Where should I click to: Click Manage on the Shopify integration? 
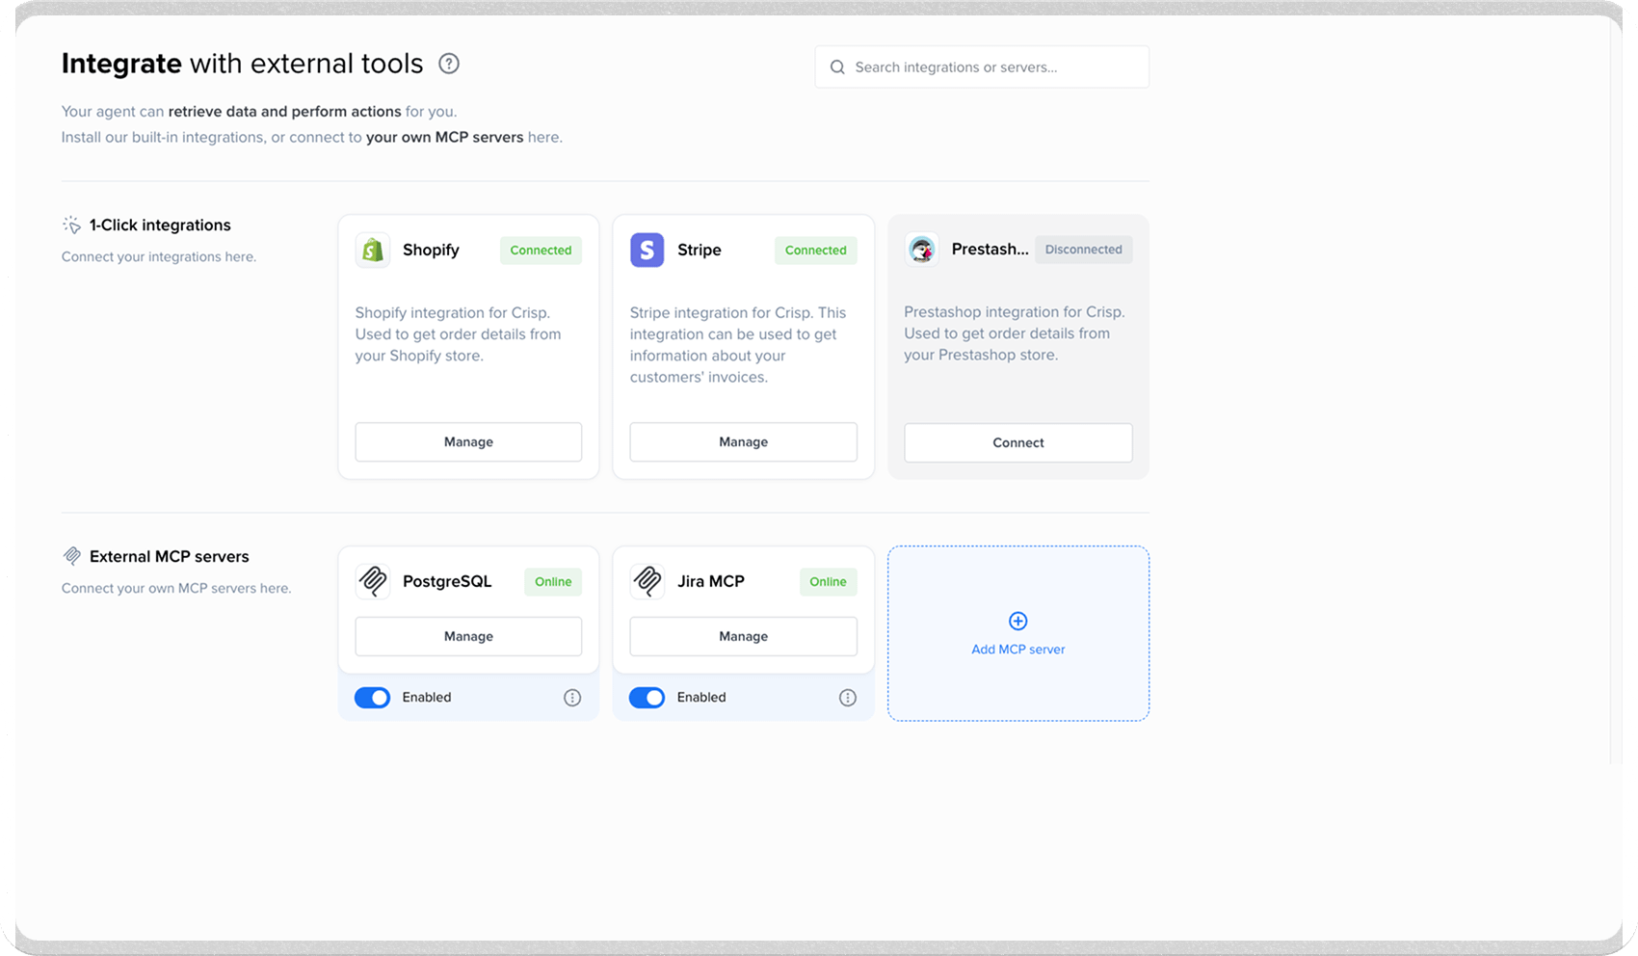(x=468, y=441)
